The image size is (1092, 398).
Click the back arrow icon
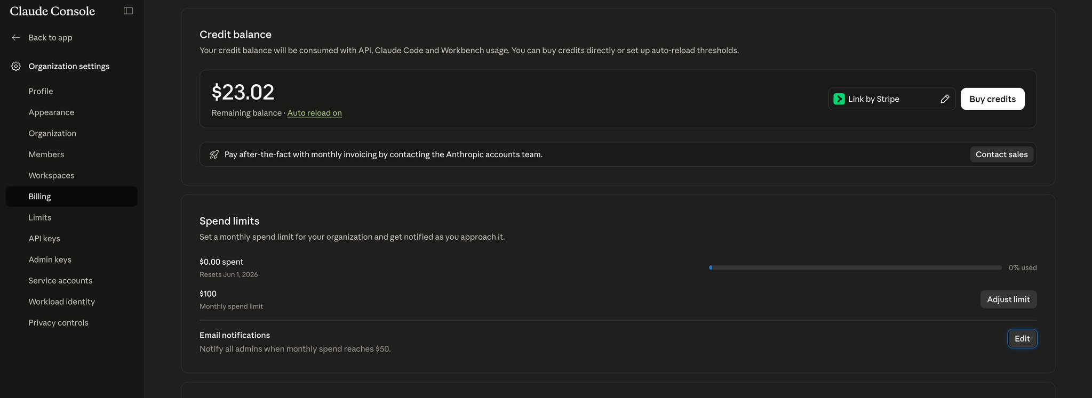16,37
